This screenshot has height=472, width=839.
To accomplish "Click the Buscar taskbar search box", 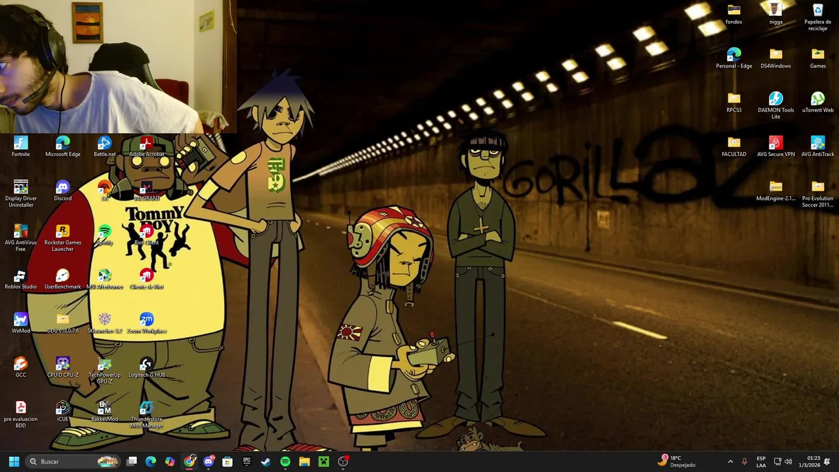I will (74, 462).
